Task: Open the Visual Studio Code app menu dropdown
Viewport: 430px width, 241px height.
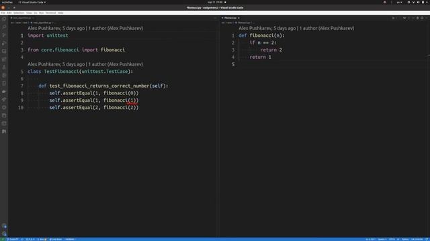Action: point(32,2)
